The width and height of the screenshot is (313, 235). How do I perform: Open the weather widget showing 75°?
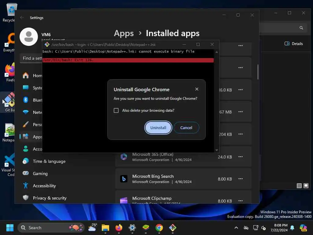click(x=92, y=228)
